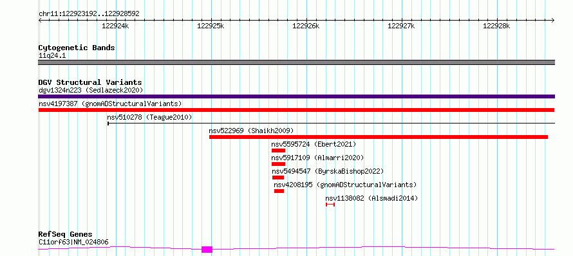Open nsv1138082 (Alsmadi2014) variant label
The image size is (573, 256).
coord(371,198)
